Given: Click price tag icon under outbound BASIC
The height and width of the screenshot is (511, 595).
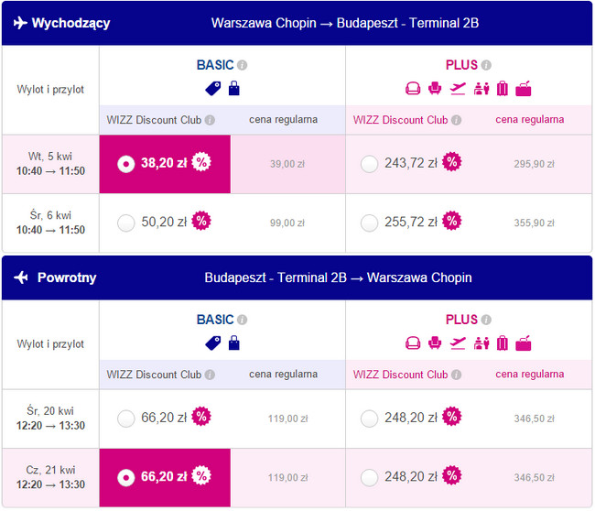Looking at the screenshot, I should pos(213,89).
